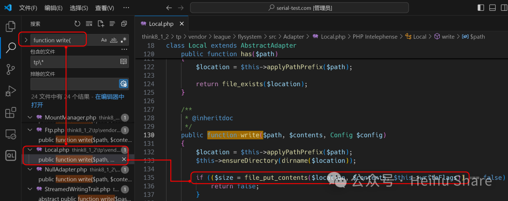
Task: Click the serial-test.com command center box
Action: pos(299,8)
